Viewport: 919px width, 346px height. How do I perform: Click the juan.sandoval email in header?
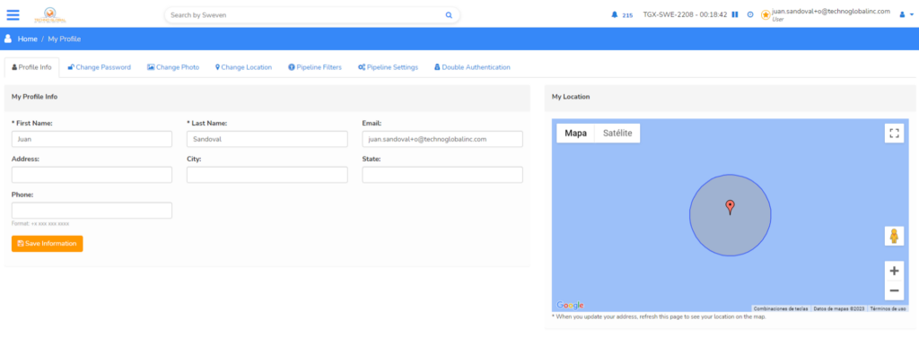[831, 11]
